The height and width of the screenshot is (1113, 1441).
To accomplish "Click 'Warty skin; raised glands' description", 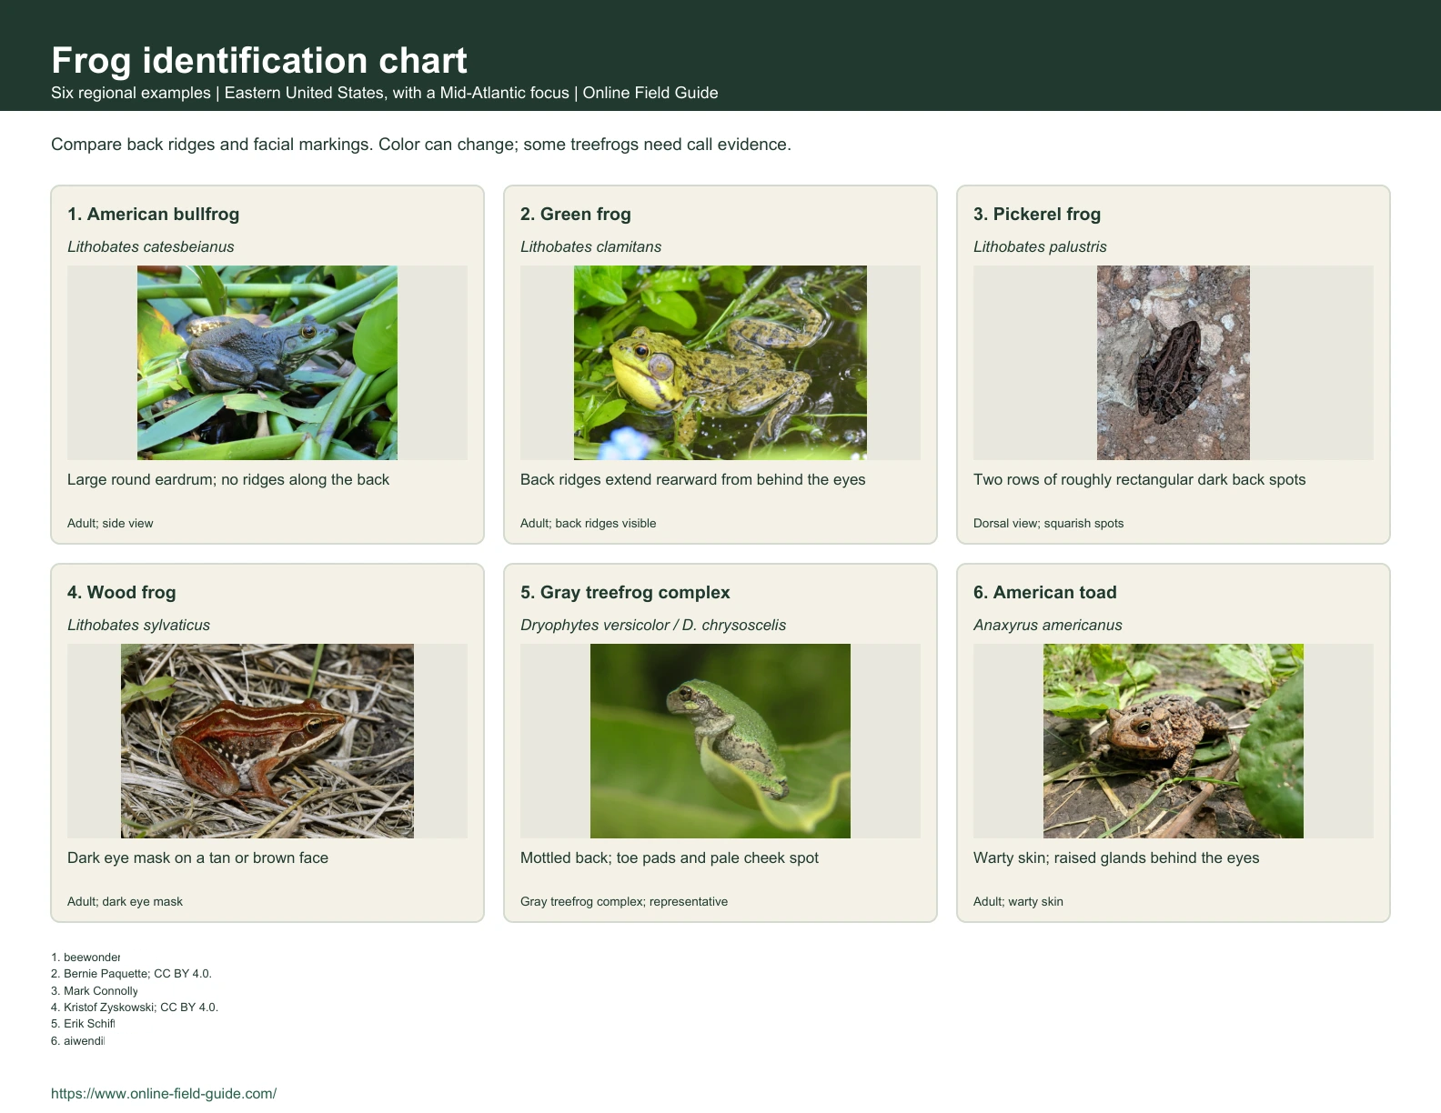I will (1116, 858).
